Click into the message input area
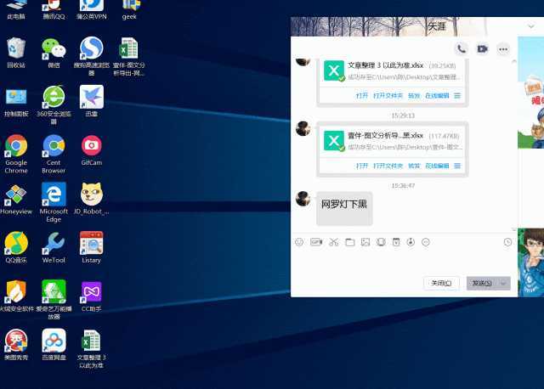 pos(402,262)
